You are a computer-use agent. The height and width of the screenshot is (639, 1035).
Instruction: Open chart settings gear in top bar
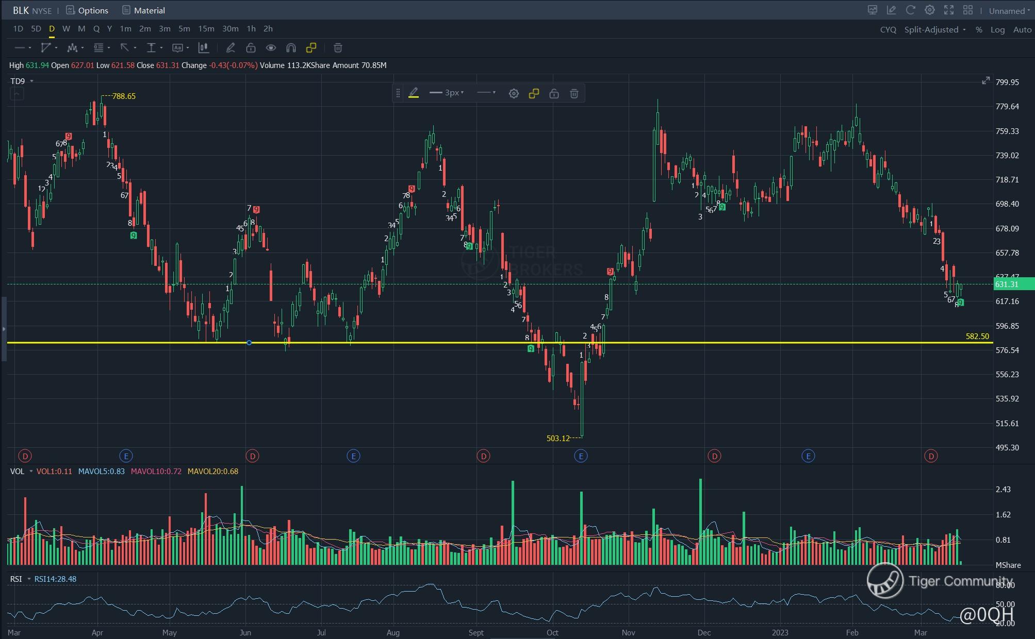pyautogui.click(x=929, y=10)
